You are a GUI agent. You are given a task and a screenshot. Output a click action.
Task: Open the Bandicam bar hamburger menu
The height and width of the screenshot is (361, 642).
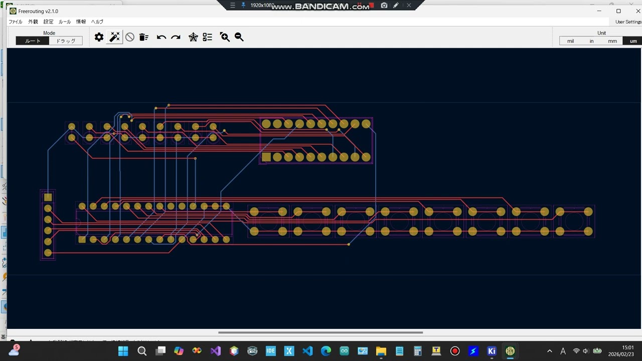(x=232, y=5)
